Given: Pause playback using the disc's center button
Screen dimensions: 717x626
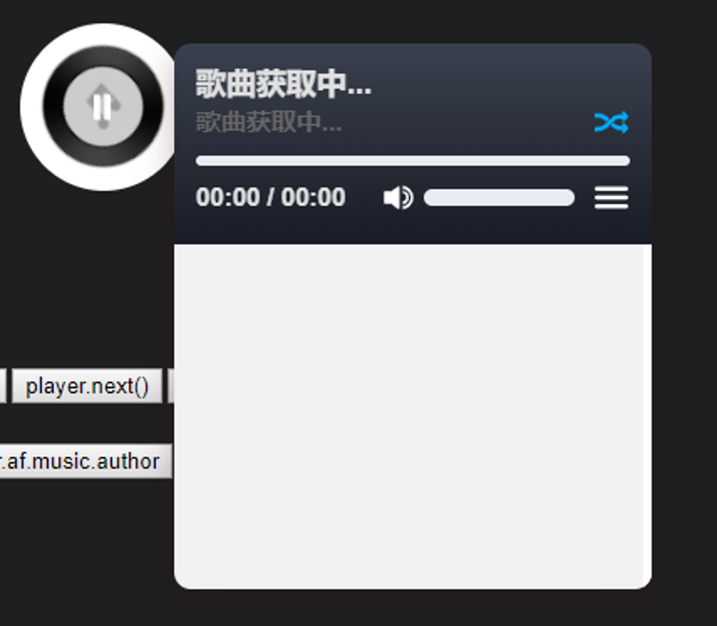Looking at the screenshot, I should coord(102,107).
